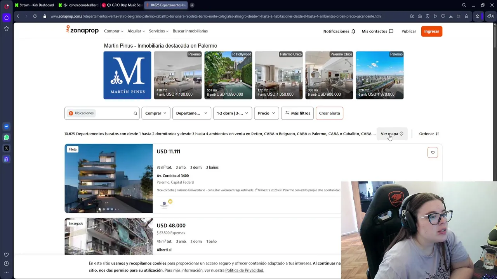Open the purple sidebar app below X
The height and width of the screenshot is (279, 497).
[6, 159]
